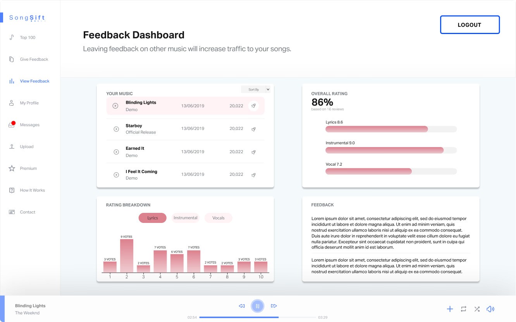Play the Starboy track

(116, 129)
